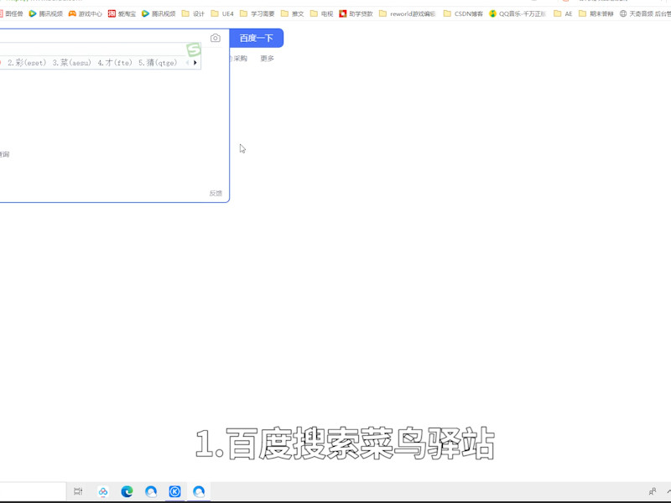Open the 天奇音频 后台 bookmark
671x503 pixels.
coord(645,13)
